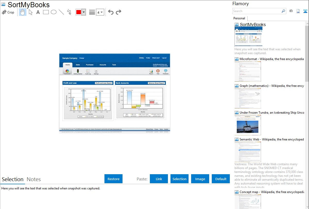The height and width of the screenshot is (209, 309).
Task: Click the Balance Sheet Report button
Action: (x=157, y=83)
